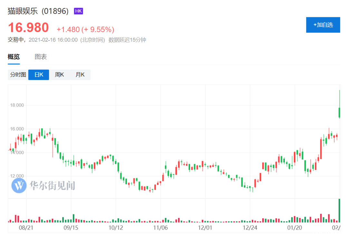Click the 09/15 date axis label
The width and height of the screenshot is (348, 236).
point(71,228)
